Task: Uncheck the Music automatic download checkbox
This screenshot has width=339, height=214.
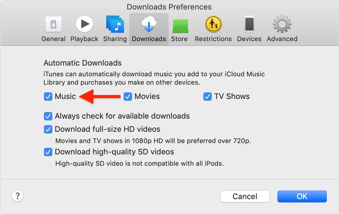Action: pos(48,97)
